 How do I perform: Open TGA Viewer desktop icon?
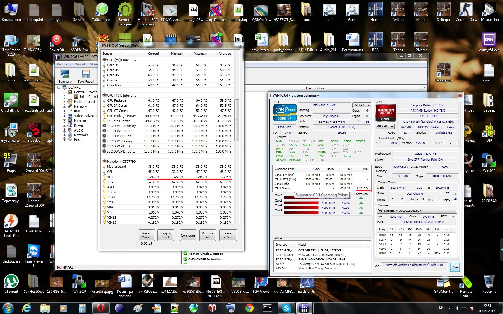(261, 284)
